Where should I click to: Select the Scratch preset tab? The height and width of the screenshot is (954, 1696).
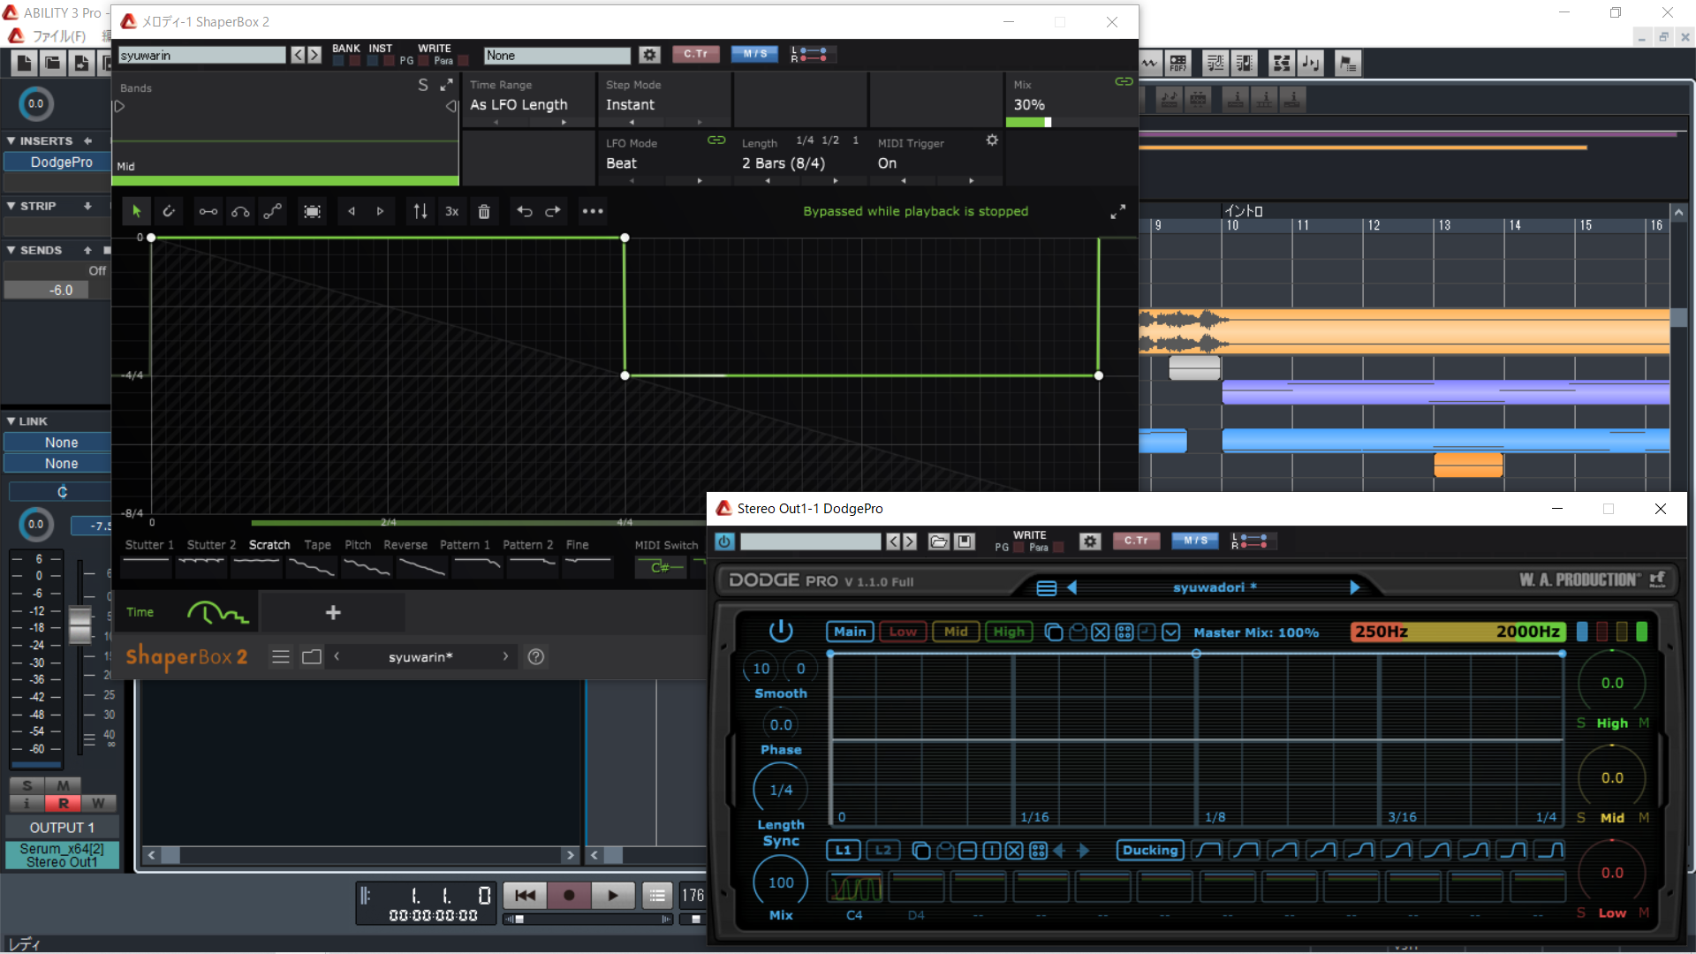[x=269, y=545]
